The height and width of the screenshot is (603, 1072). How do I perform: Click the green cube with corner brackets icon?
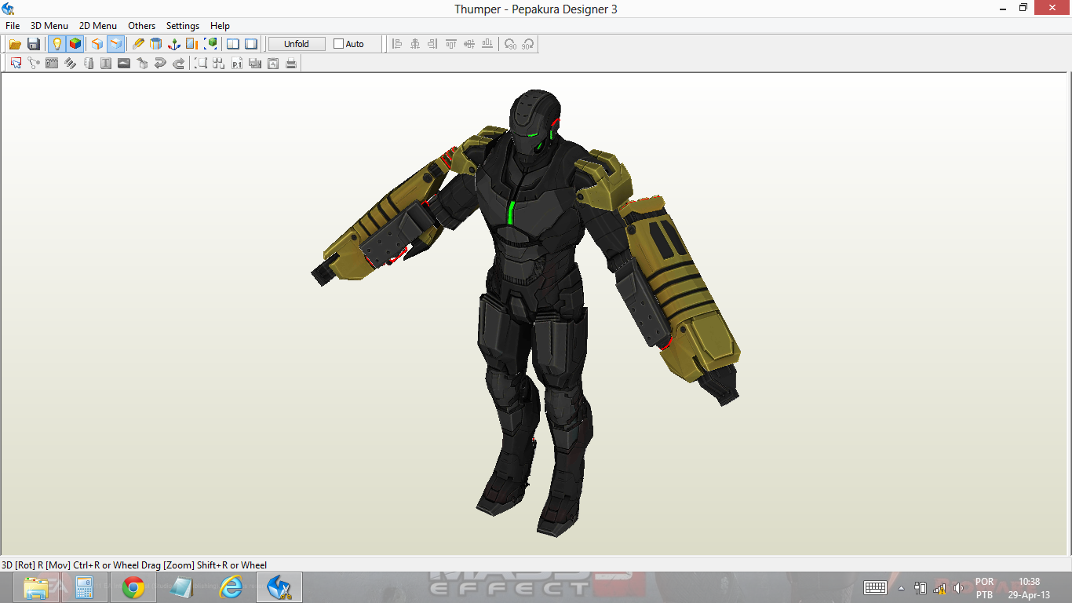click(x=210, y=44)
